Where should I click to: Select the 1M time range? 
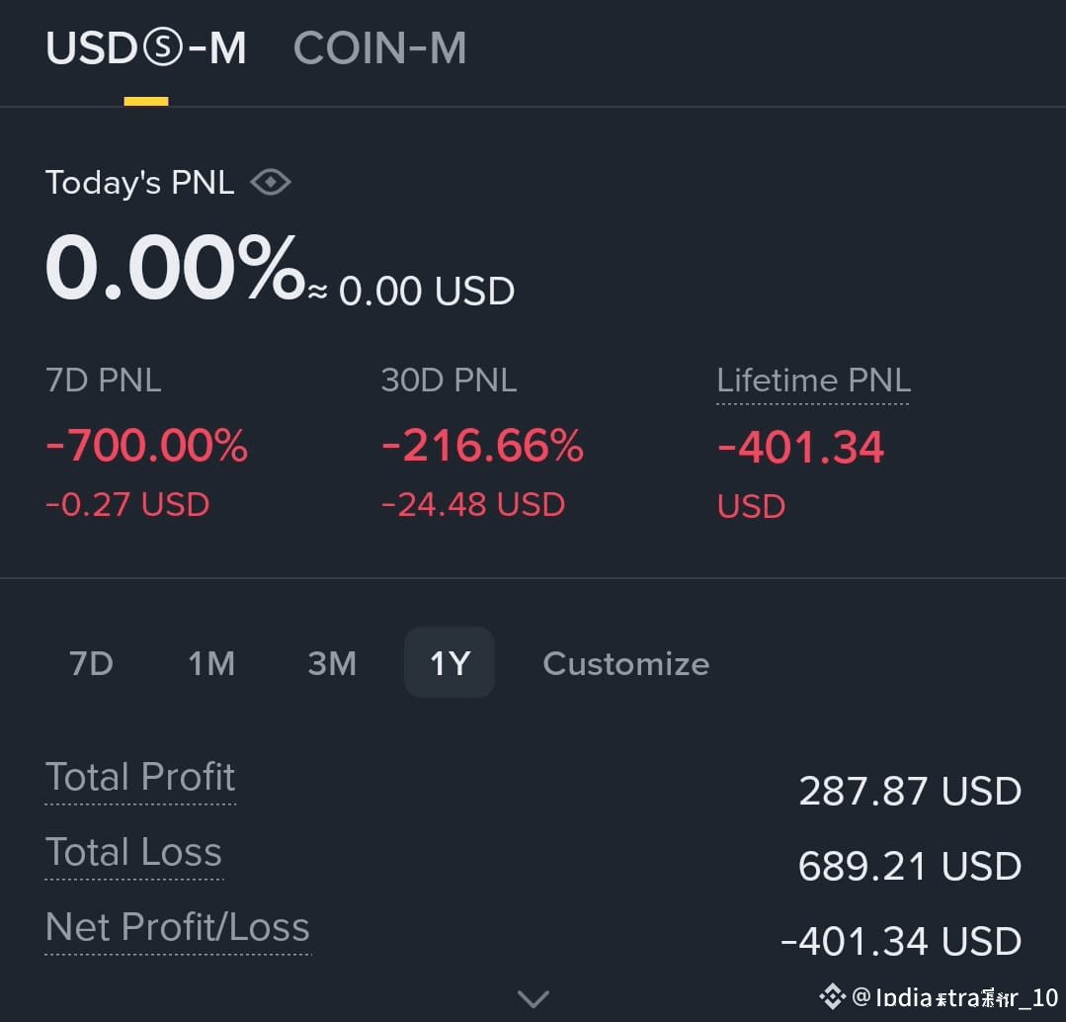pos(210,663)
